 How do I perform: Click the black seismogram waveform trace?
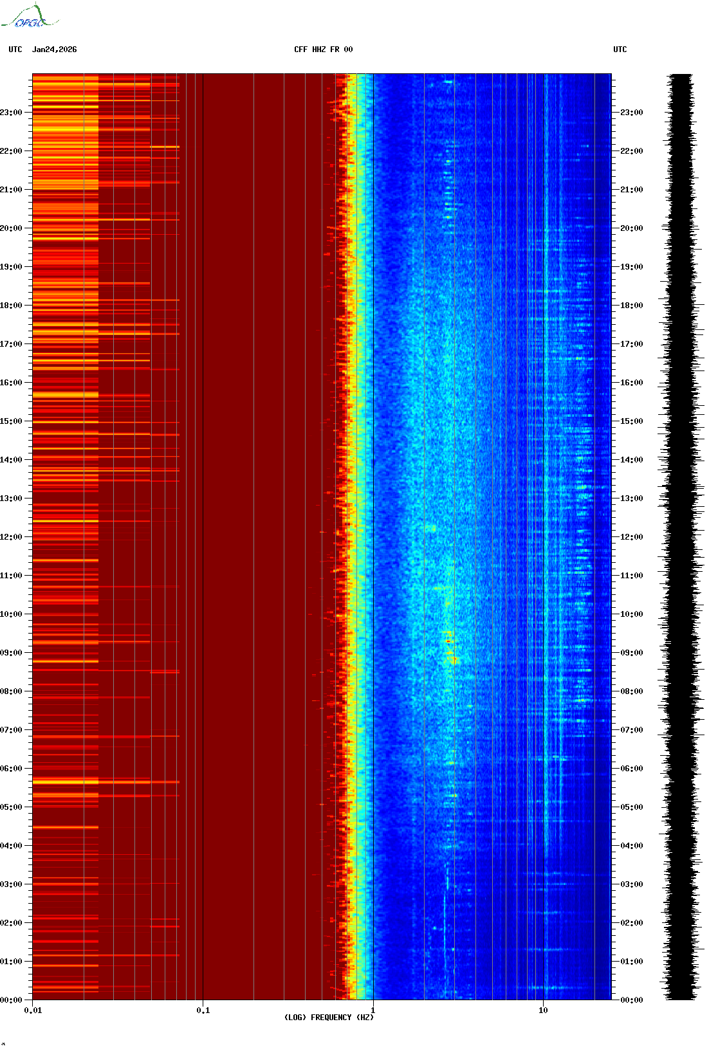click(681, 537)
